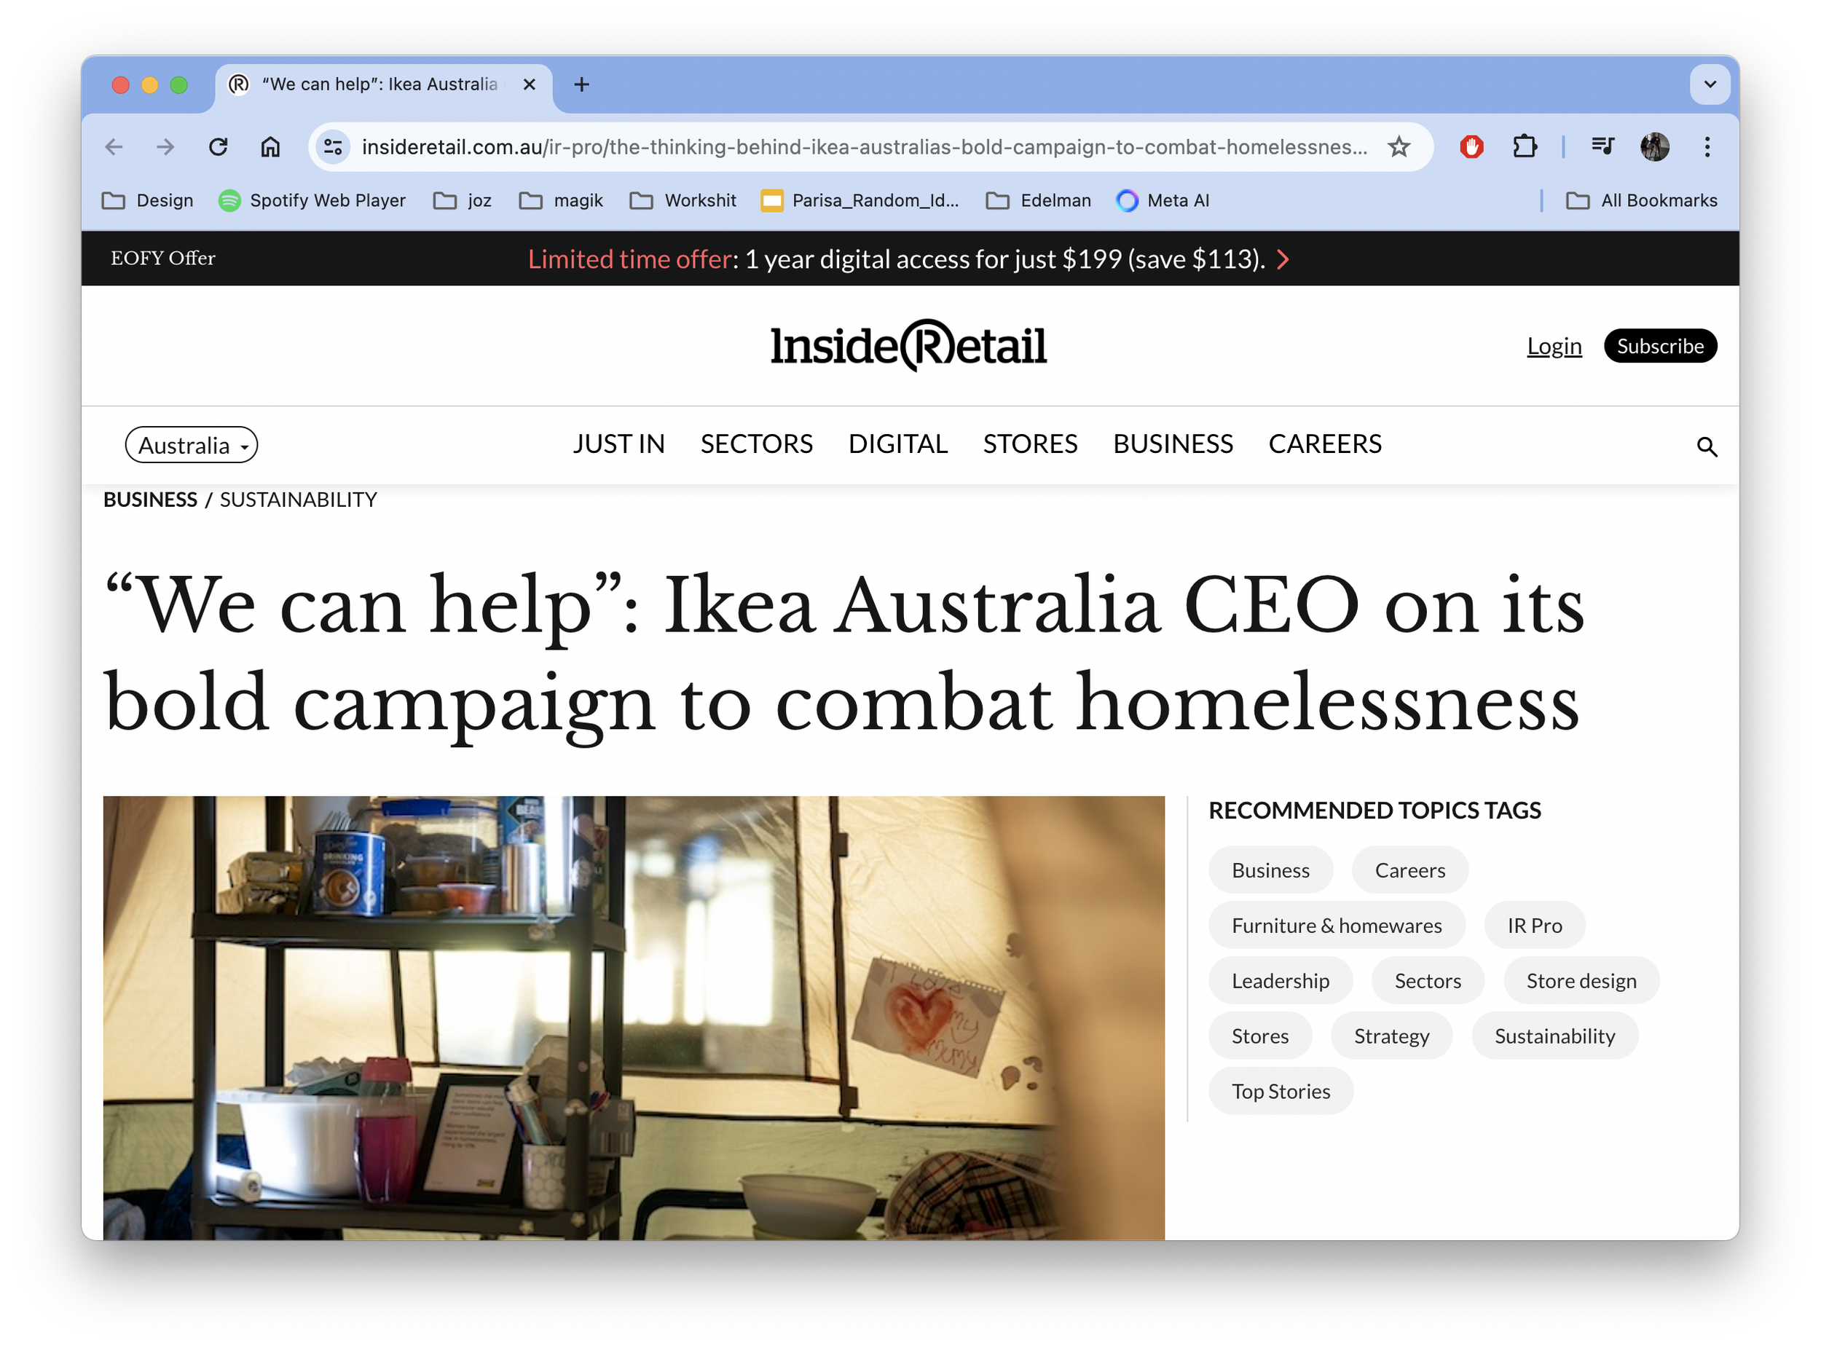Open the Australia region dropdown

(192, 446)
